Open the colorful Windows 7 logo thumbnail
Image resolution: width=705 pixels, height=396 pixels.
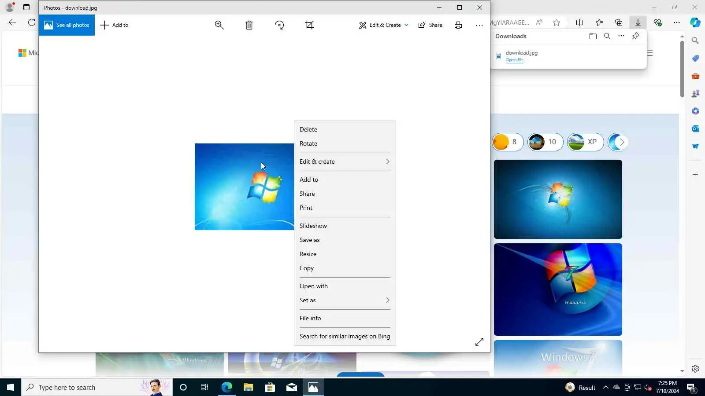click(x=558, y=290)
